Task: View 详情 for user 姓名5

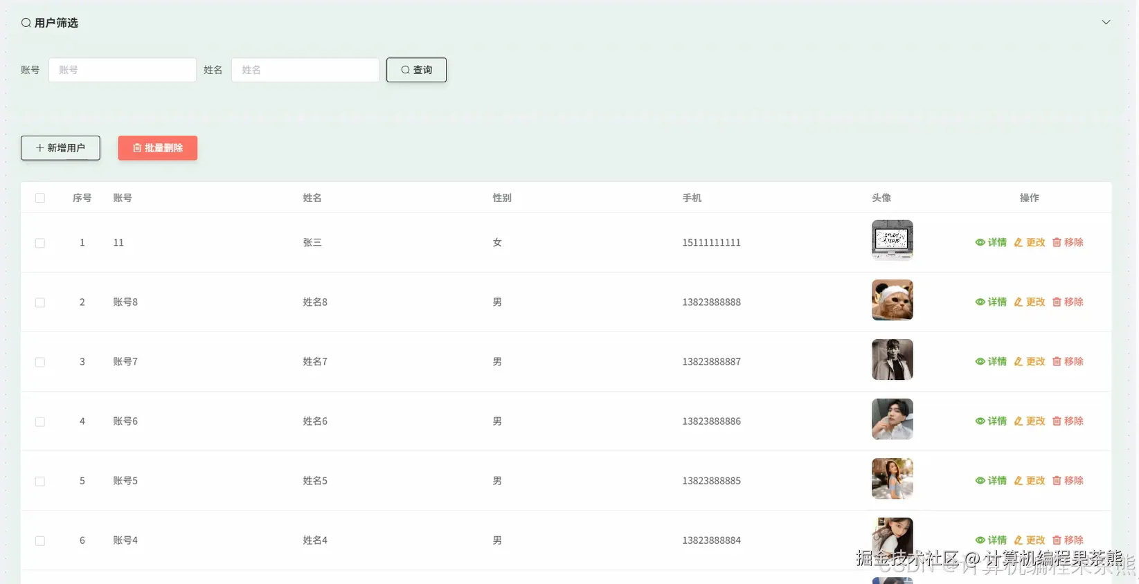Action: [x=991, y=481]
